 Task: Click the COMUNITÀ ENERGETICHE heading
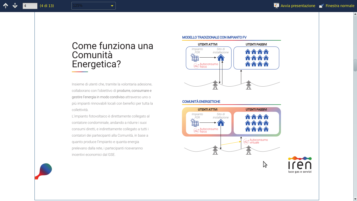click(x=201, y=102)
